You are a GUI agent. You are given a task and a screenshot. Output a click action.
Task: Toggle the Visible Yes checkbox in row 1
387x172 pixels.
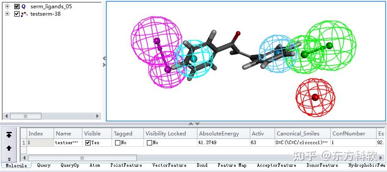pyautogui.click(x=88, y=143)
